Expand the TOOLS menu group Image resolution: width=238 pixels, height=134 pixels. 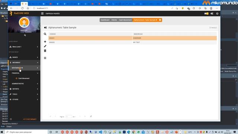[24, 94]
